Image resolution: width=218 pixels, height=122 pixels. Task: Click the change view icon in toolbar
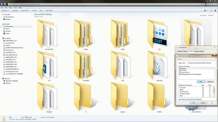[205, 11]
